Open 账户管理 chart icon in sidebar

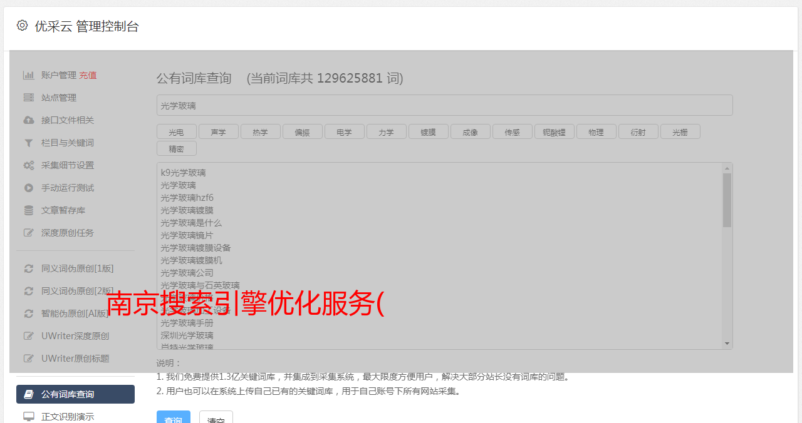[29, 75]
